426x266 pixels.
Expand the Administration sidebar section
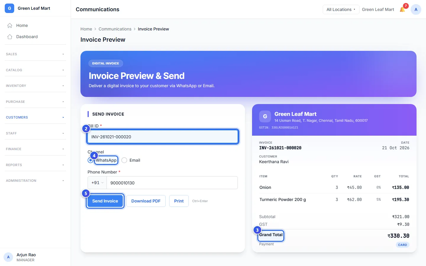tap(35, 181)
